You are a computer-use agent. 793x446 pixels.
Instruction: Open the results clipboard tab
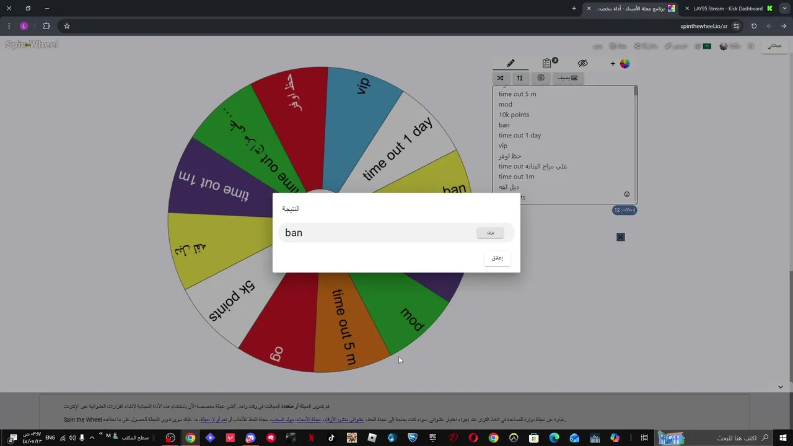(x=547, y=63)
